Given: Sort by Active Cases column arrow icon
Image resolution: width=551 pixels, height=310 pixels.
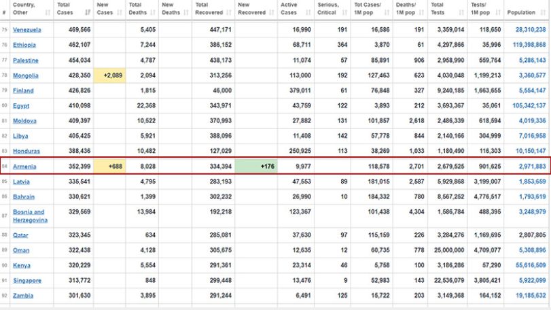Looking at the screenshot, I should (x=308, y=13).
